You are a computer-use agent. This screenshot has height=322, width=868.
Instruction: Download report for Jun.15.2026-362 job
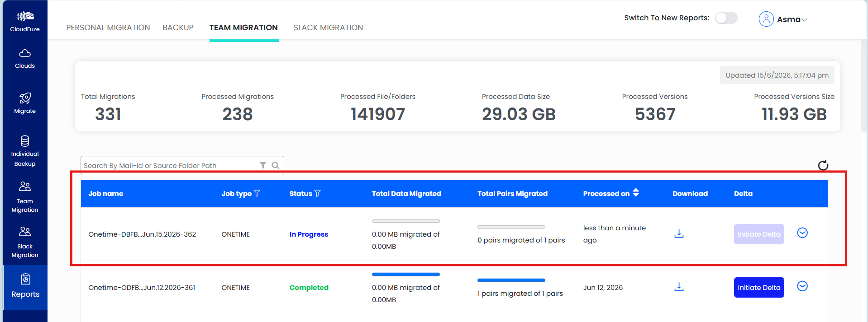pos(679,233)
